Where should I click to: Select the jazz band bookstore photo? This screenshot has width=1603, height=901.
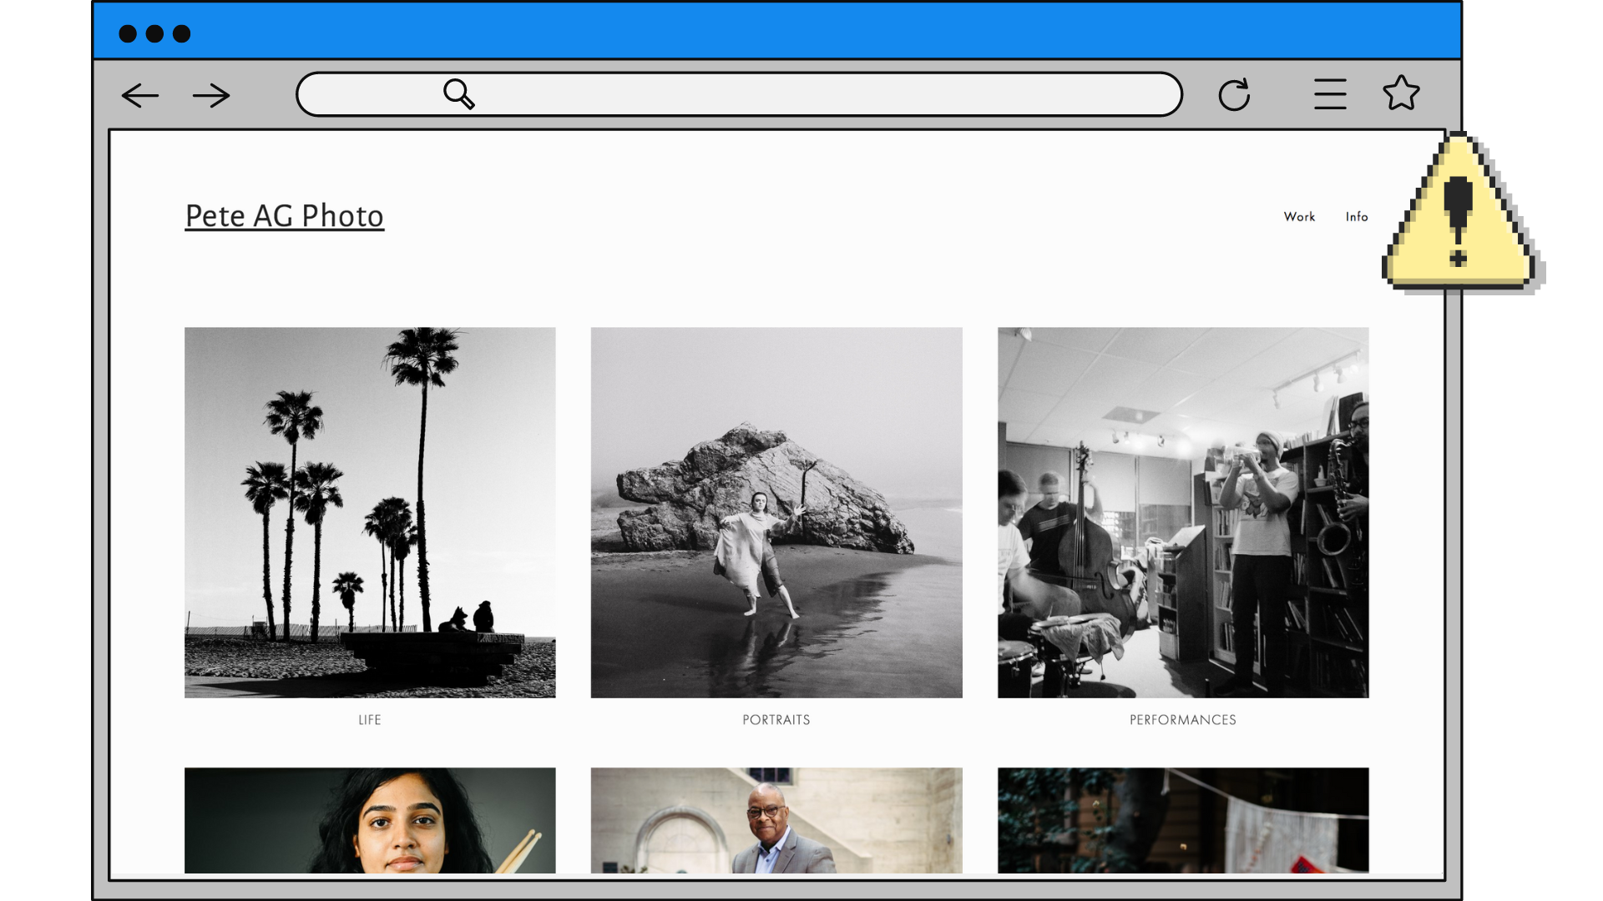pyautogui.click(x=1183, y=512)
